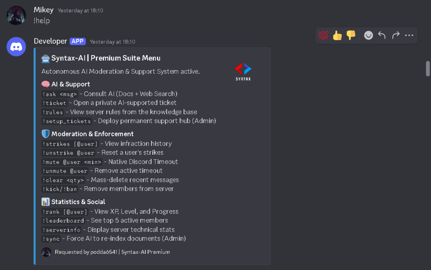Reply to the Developer message
The image size is (431, 270).
382,36
